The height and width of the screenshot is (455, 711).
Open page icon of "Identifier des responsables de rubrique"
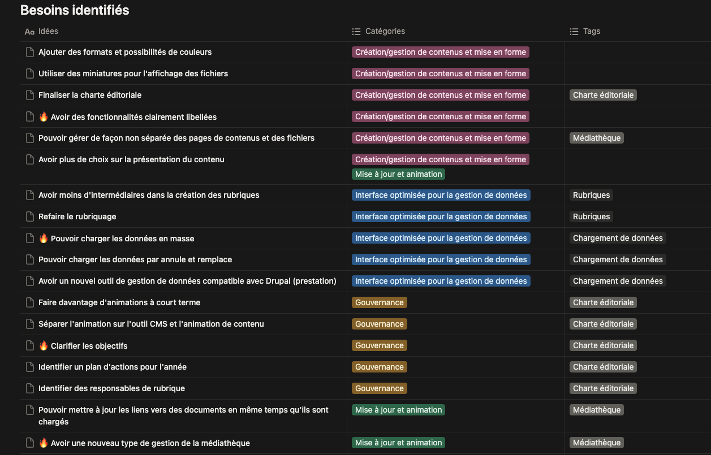[x=30, y=388]
